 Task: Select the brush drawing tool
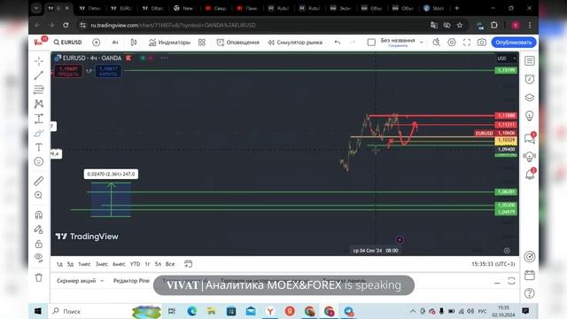39,133
